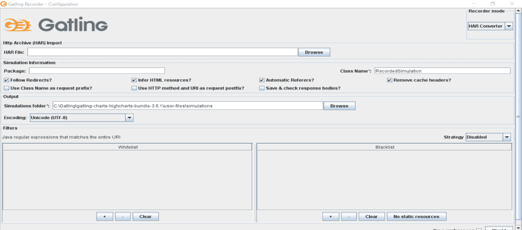Clear the Whitelist entries
This screenshot has width=522, height=230.
pos(145,216)
